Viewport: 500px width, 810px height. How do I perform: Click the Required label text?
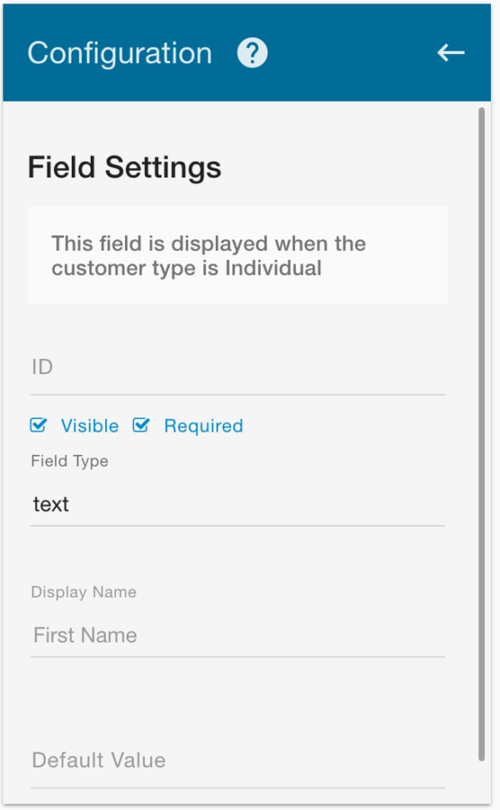(x=203, y=426)
